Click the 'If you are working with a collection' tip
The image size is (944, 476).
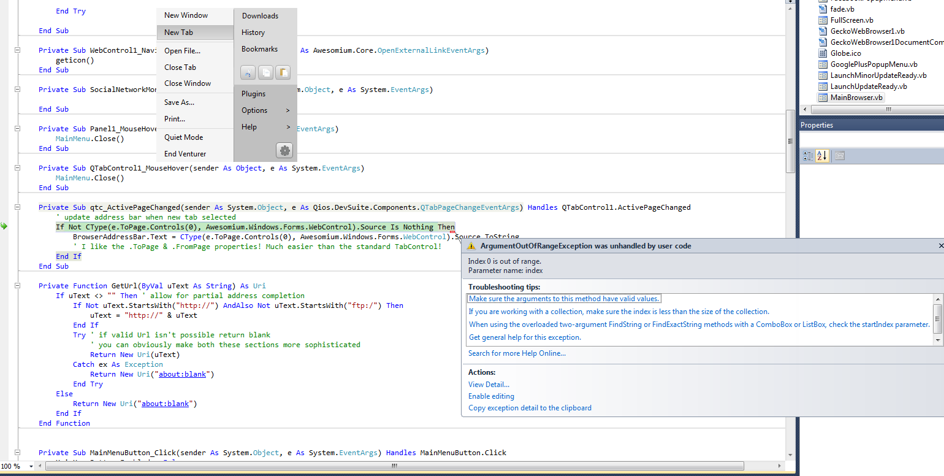point(619,312)
